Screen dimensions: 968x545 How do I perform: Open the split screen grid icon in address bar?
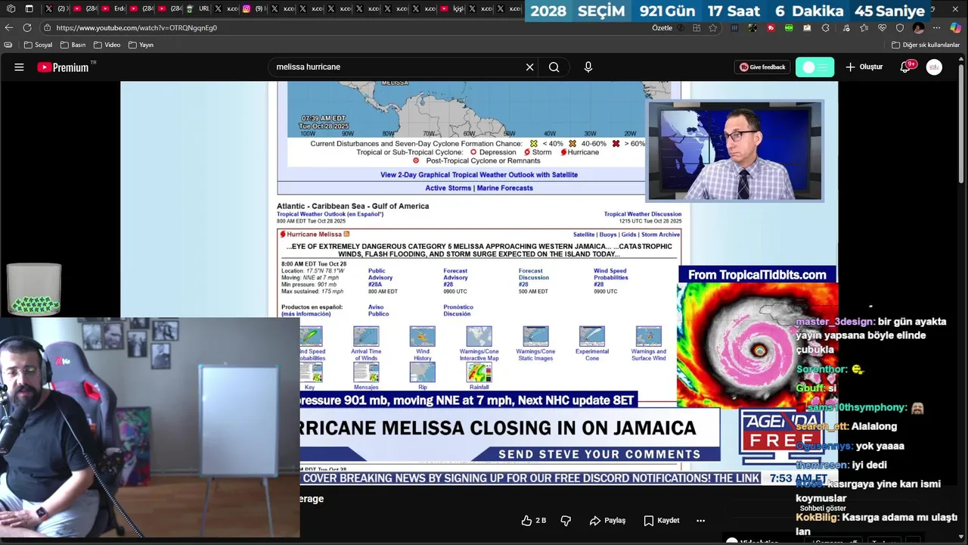(697, 27)
